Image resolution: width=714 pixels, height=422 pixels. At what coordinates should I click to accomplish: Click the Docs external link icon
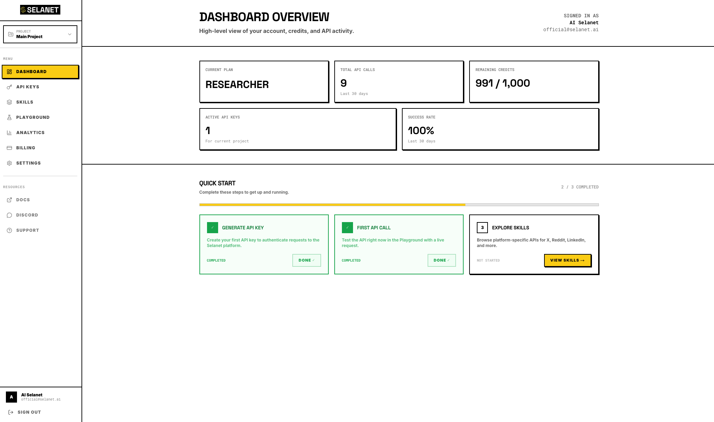pos(9,200)
